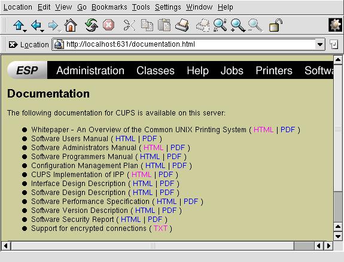Cut selection using the scissors icon
The image size is (344, 262).
click(x=129, y=25)
